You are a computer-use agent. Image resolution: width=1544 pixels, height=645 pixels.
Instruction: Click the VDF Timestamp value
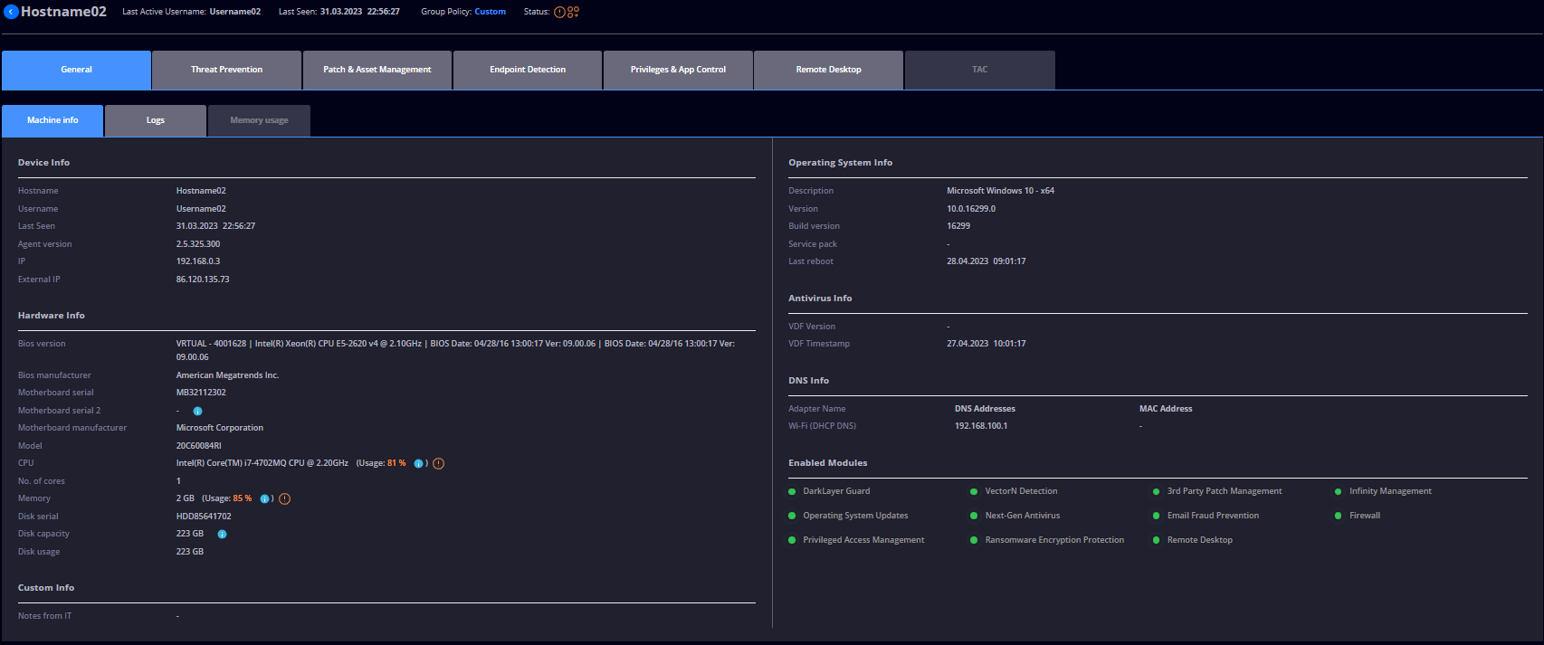[986, 344]
